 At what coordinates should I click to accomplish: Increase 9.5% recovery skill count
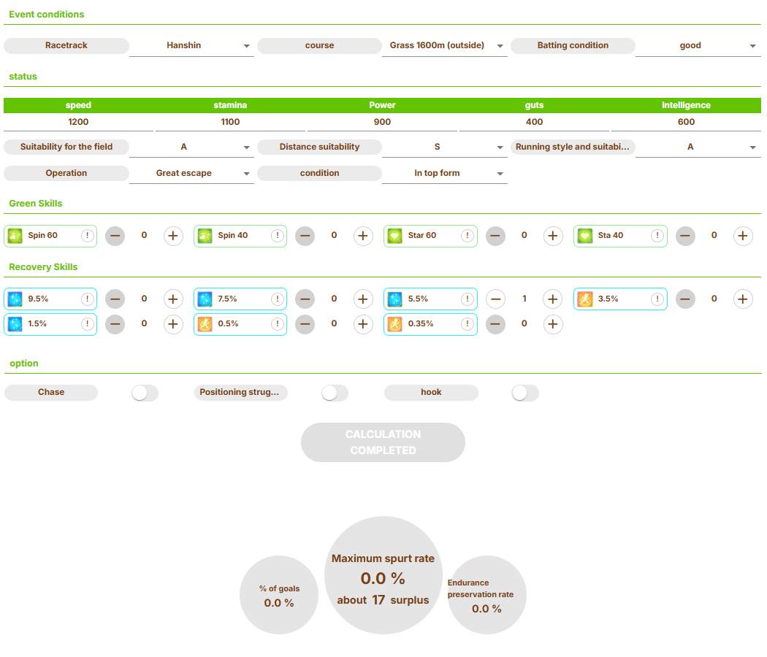173,299
